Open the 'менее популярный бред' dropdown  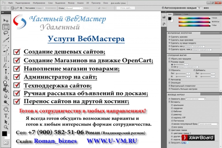pos(208,124)
